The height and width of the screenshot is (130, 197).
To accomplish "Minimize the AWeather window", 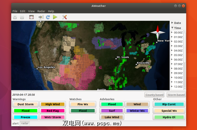I will coord(176,6).
